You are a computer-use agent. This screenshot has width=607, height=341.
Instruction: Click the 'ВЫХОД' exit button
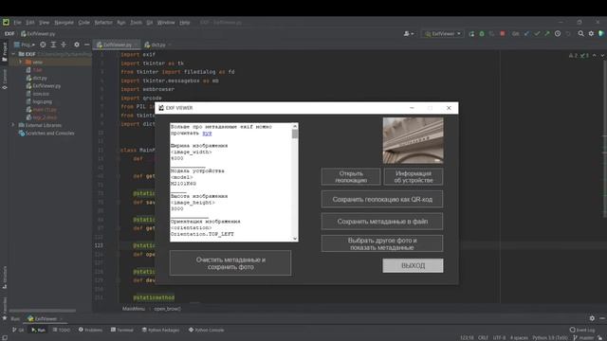[x=413, y=265]
